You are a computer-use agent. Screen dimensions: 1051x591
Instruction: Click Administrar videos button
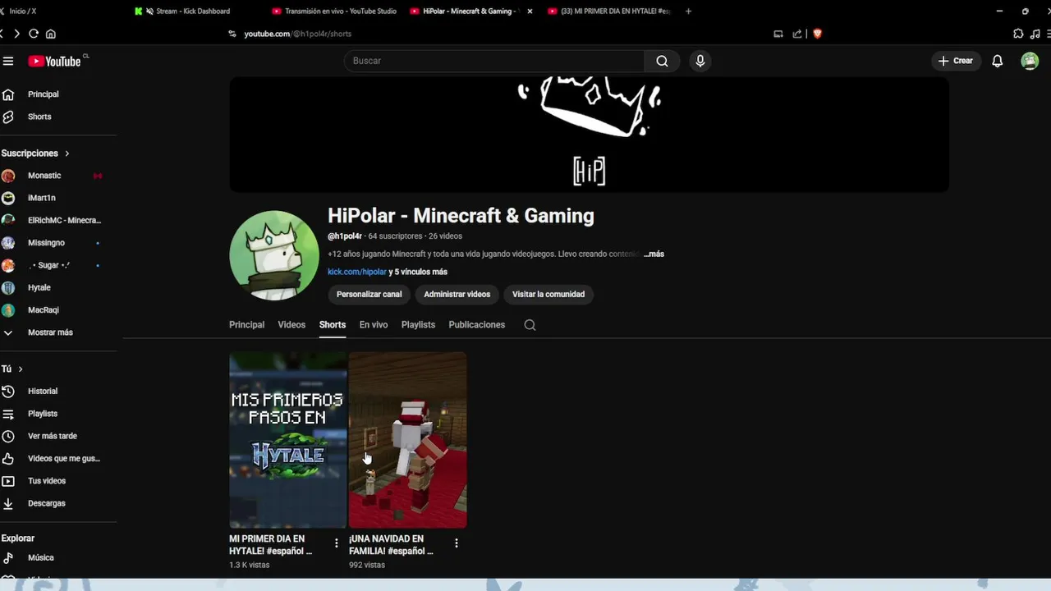(x=457, y=295)
